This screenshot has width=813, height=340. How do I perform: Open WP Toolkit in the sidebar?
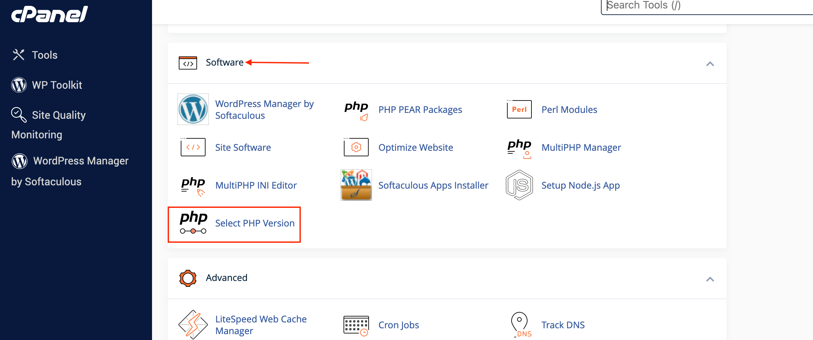(x=57, y=85)
